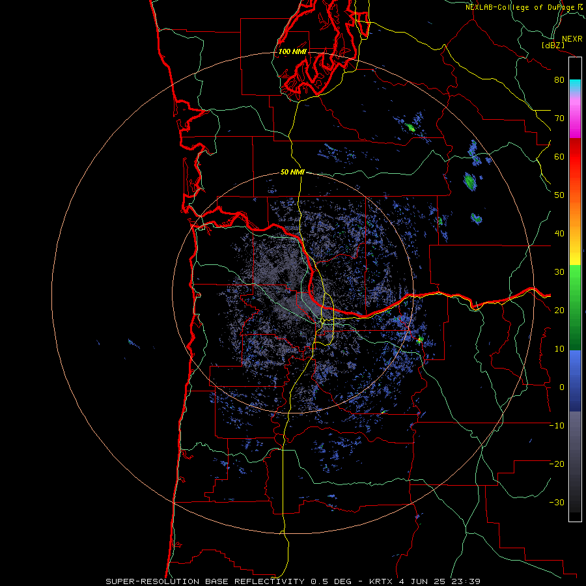Click "SUPER-RESOLUTION BASE REFLECTIVITY" caption text
This screenshot has height=586, width=586.
[x=205, y=581]
